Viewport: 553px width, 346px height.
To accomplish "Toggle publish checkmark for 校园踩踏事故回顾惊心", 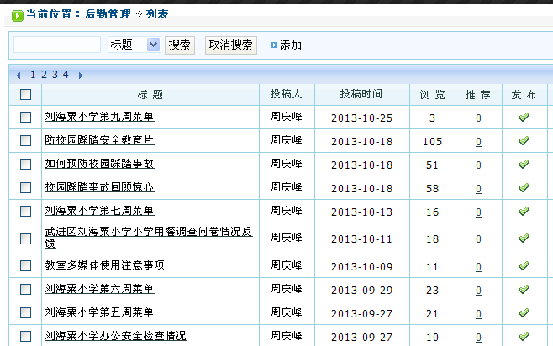I will [x=524, y=188].
